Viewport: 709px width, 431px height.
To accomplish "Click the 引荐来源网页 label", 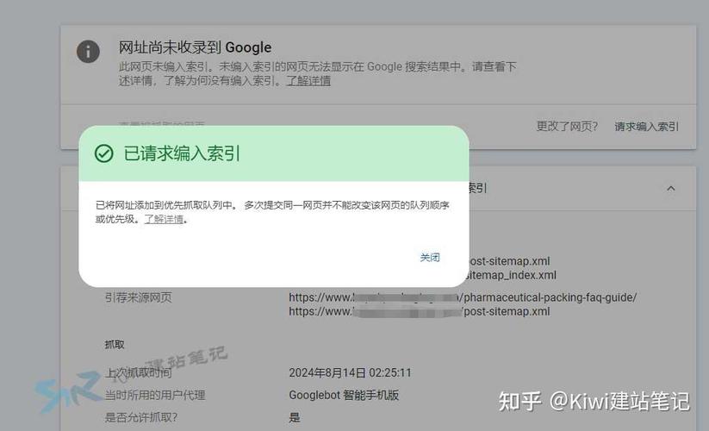I will 139,297.
